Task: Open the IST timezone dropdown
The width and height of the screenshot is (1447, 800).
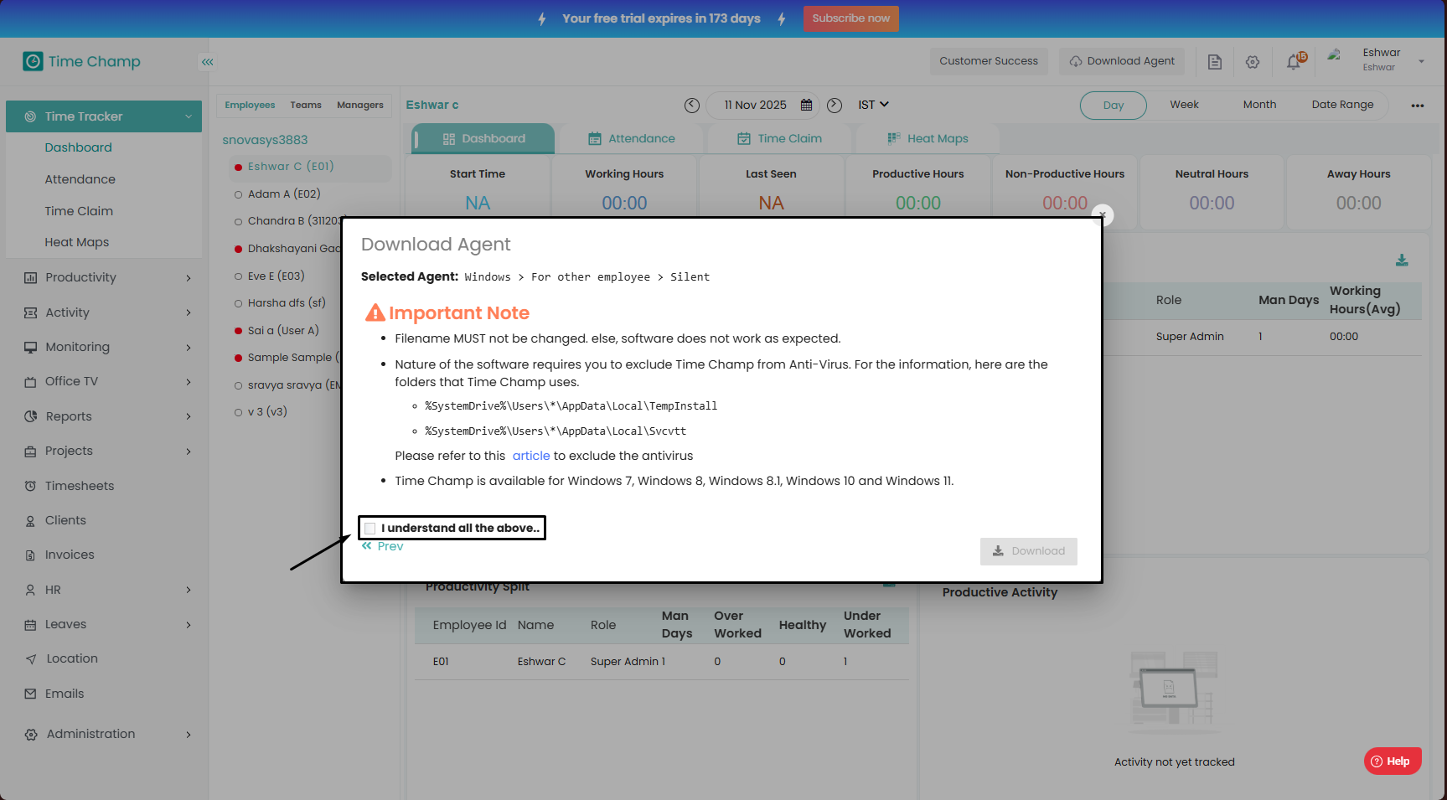Action: pyautogui.click(x=873, y=105)
